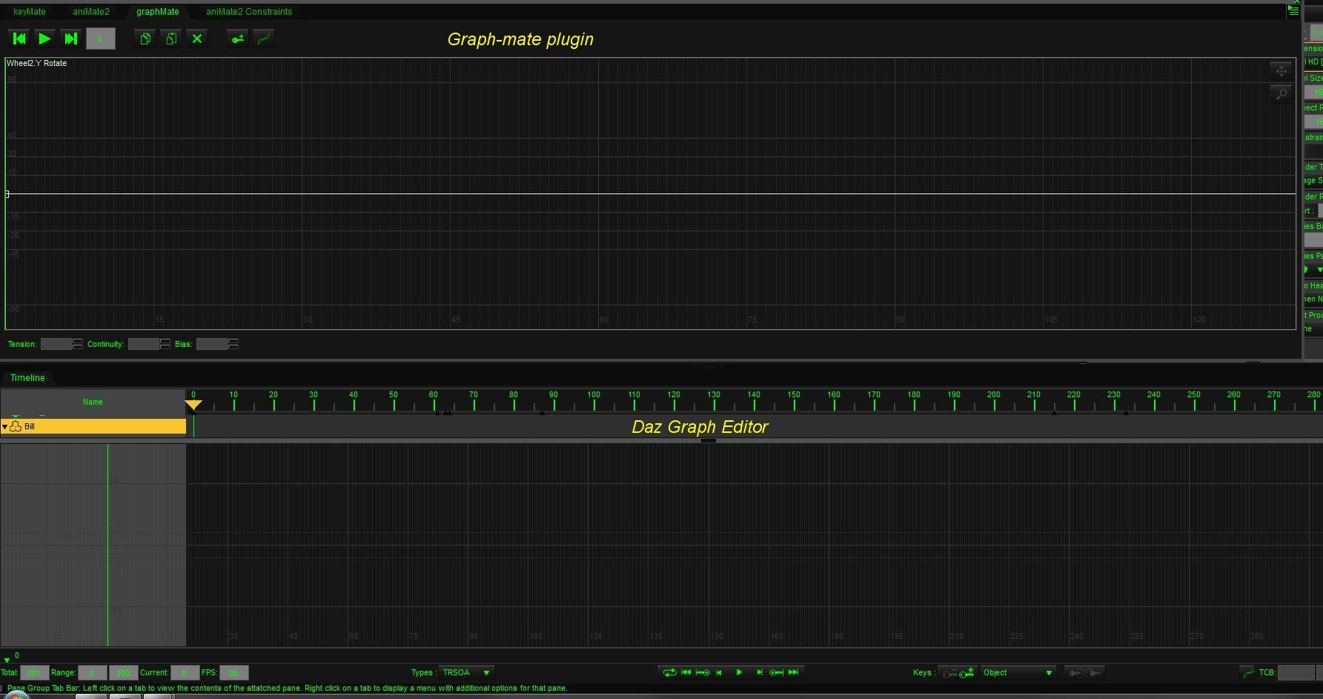
Task: Jump to first frame in graphMate toolbar
Action: (x=19, y=39)
